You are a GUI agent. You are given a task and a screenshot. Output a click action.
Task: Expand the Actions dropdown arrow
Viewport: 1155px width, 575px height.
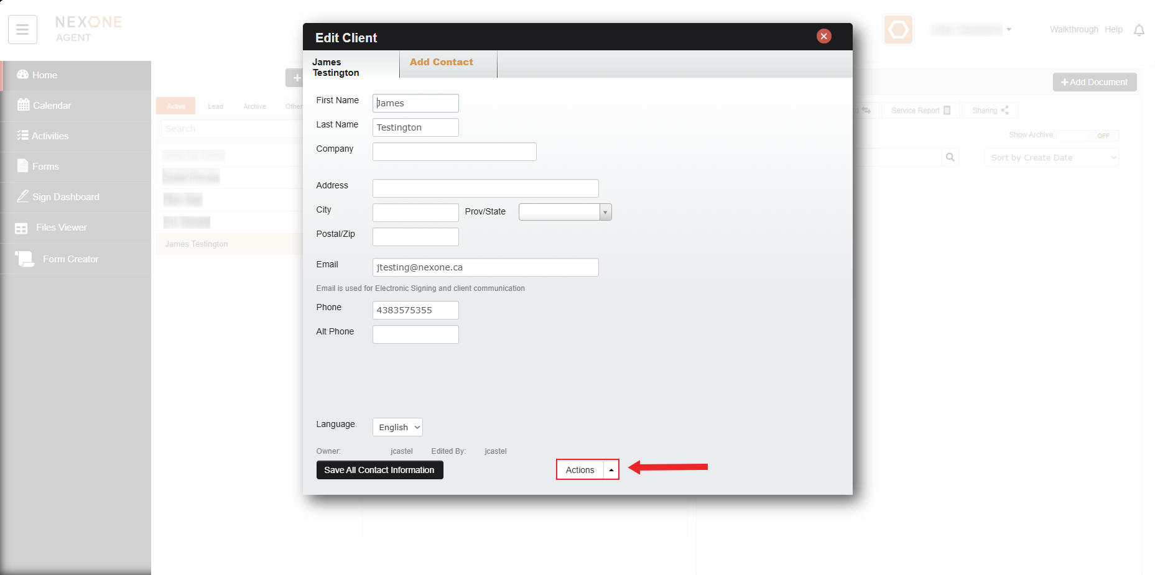(x=611, y=470)
